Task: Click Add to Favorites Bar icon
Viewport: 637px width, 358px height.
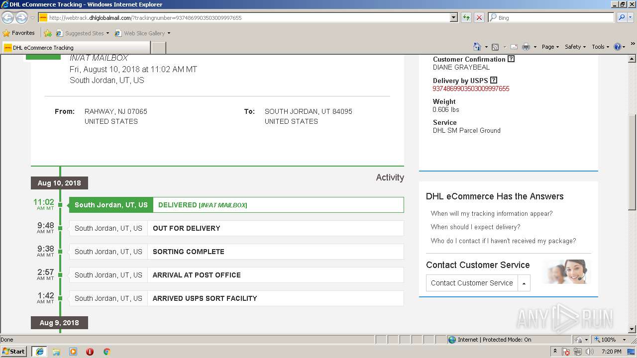Action: point(48,33)
